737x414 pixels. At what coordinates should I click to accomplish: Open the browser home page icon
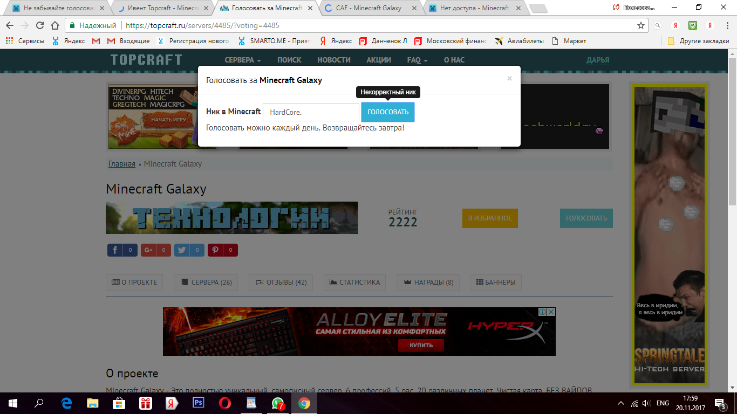[54, 25]
